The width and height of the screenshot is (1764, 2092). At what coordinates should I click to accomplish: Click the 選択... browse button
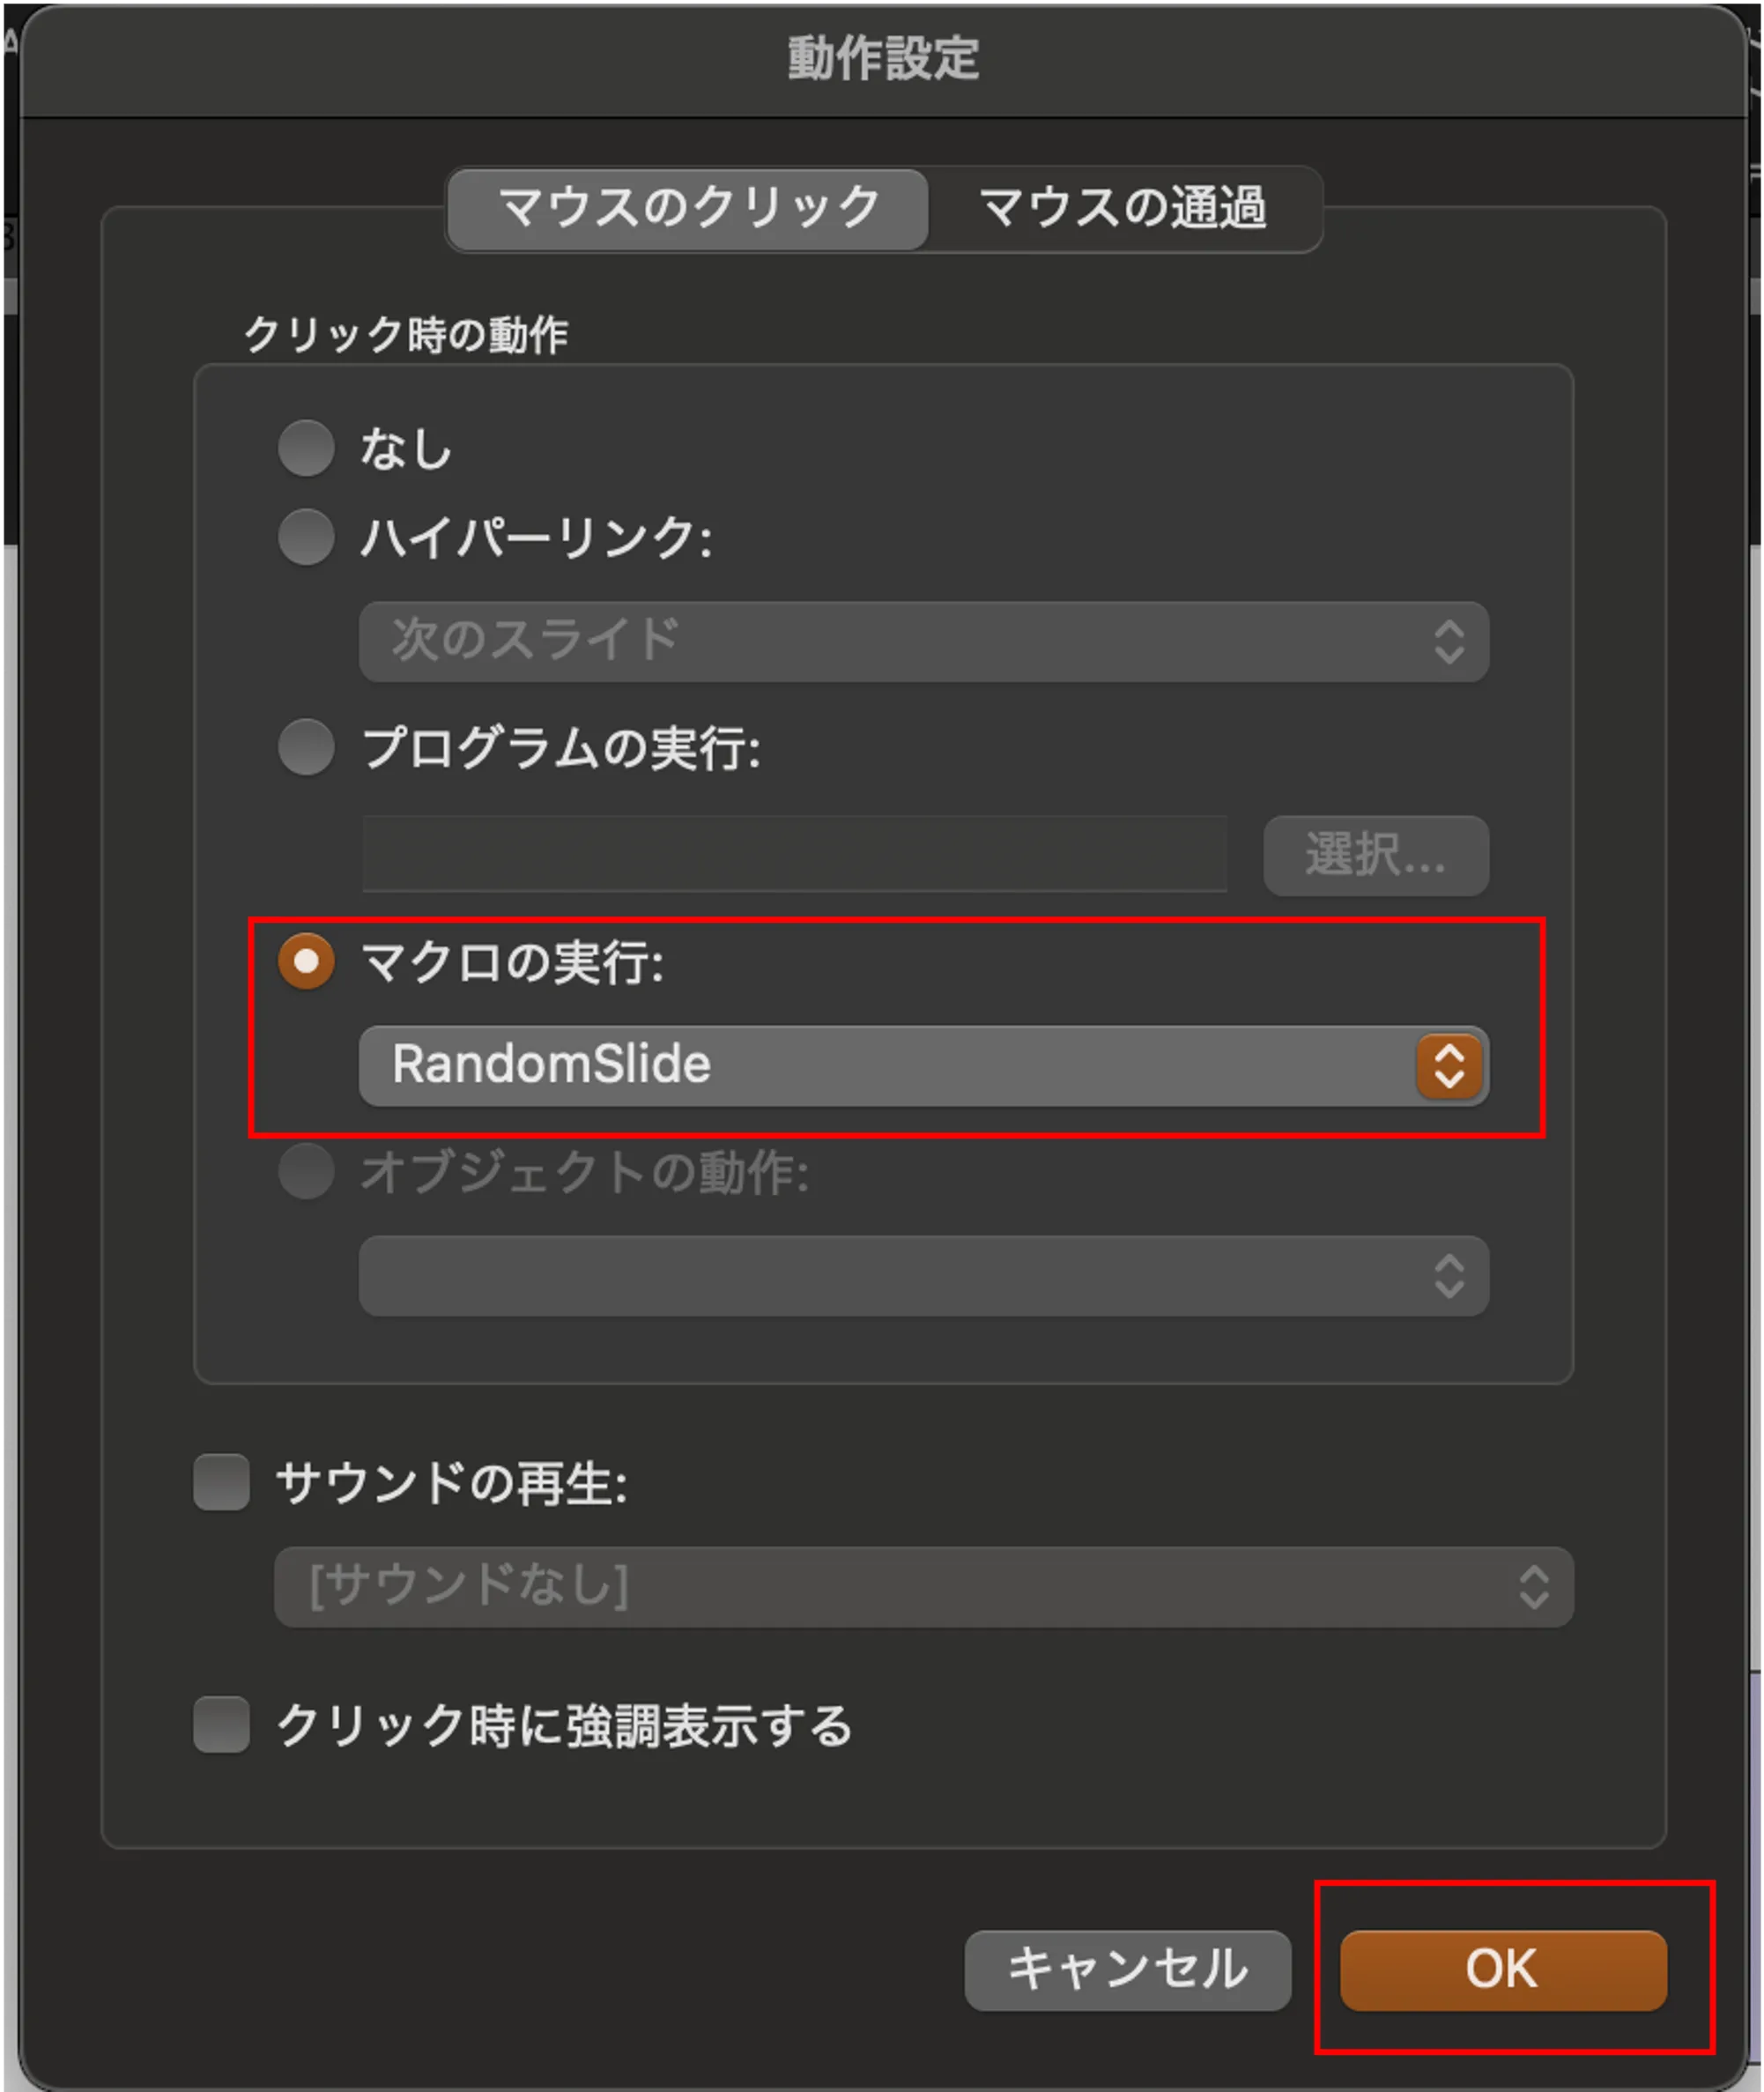[1376, 855]
